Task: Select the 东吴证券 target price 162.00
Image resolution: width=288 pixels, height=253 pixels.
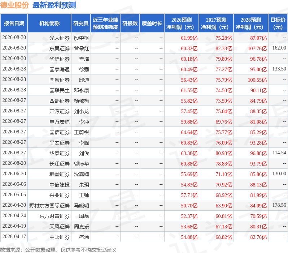Action: 279,48
